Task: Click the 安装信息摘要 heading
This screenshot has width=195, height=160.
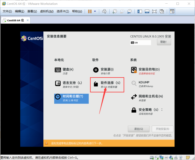Action: pos(57,36)
